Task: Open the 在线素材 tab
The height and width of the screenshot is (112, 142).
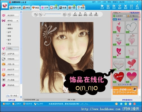Action: click(119, 16)
